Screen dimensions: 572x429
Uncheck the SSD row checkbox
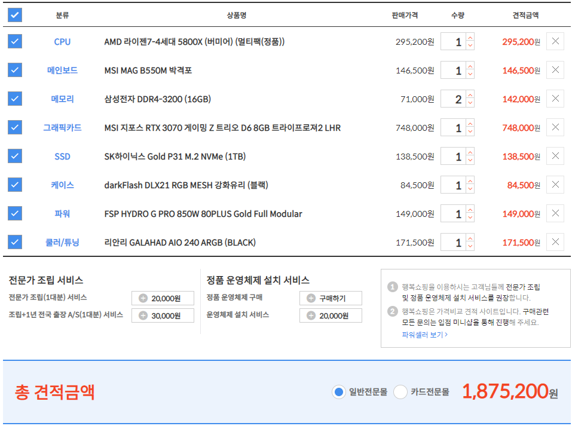[x=15, y=156]
